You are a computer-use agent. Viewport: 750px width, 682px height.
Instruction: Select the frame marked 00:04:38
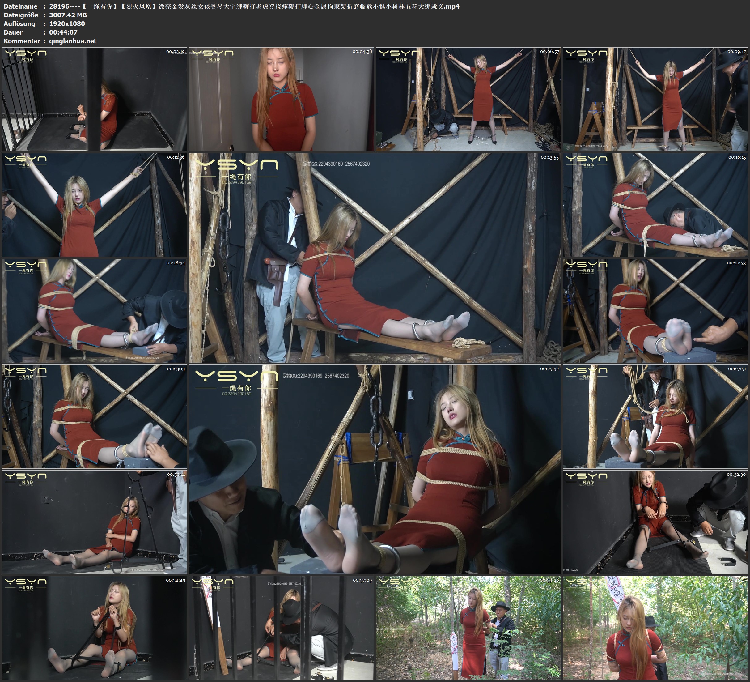click(281, 99)
